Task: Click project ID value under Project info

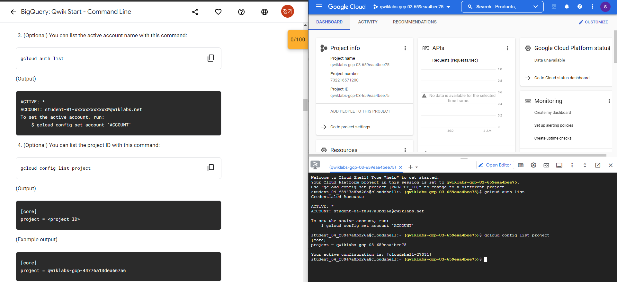Action: 360,96
